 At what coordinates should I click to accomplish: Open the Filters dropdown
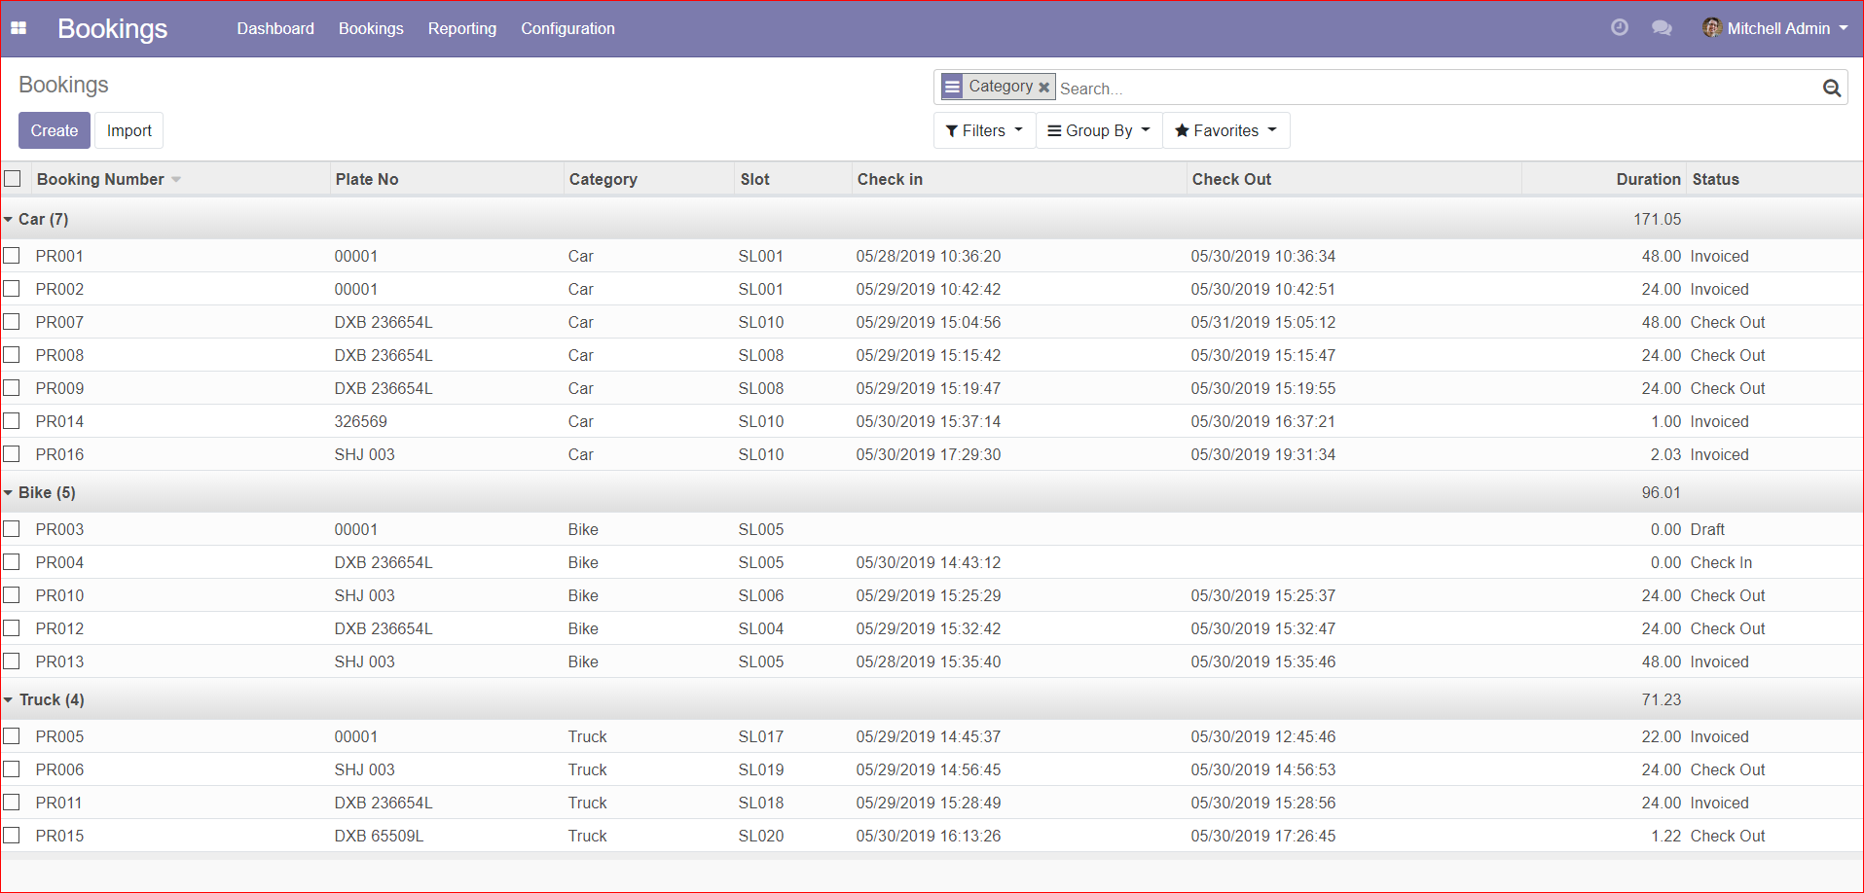984,130
